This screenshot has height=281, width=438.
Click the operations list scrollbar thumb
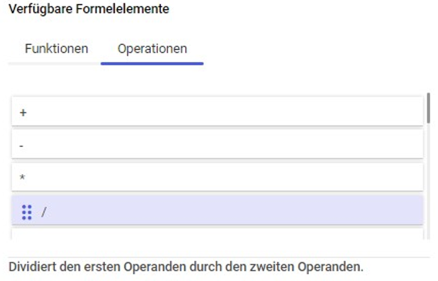pyautogui.click(x=428, y=107)
